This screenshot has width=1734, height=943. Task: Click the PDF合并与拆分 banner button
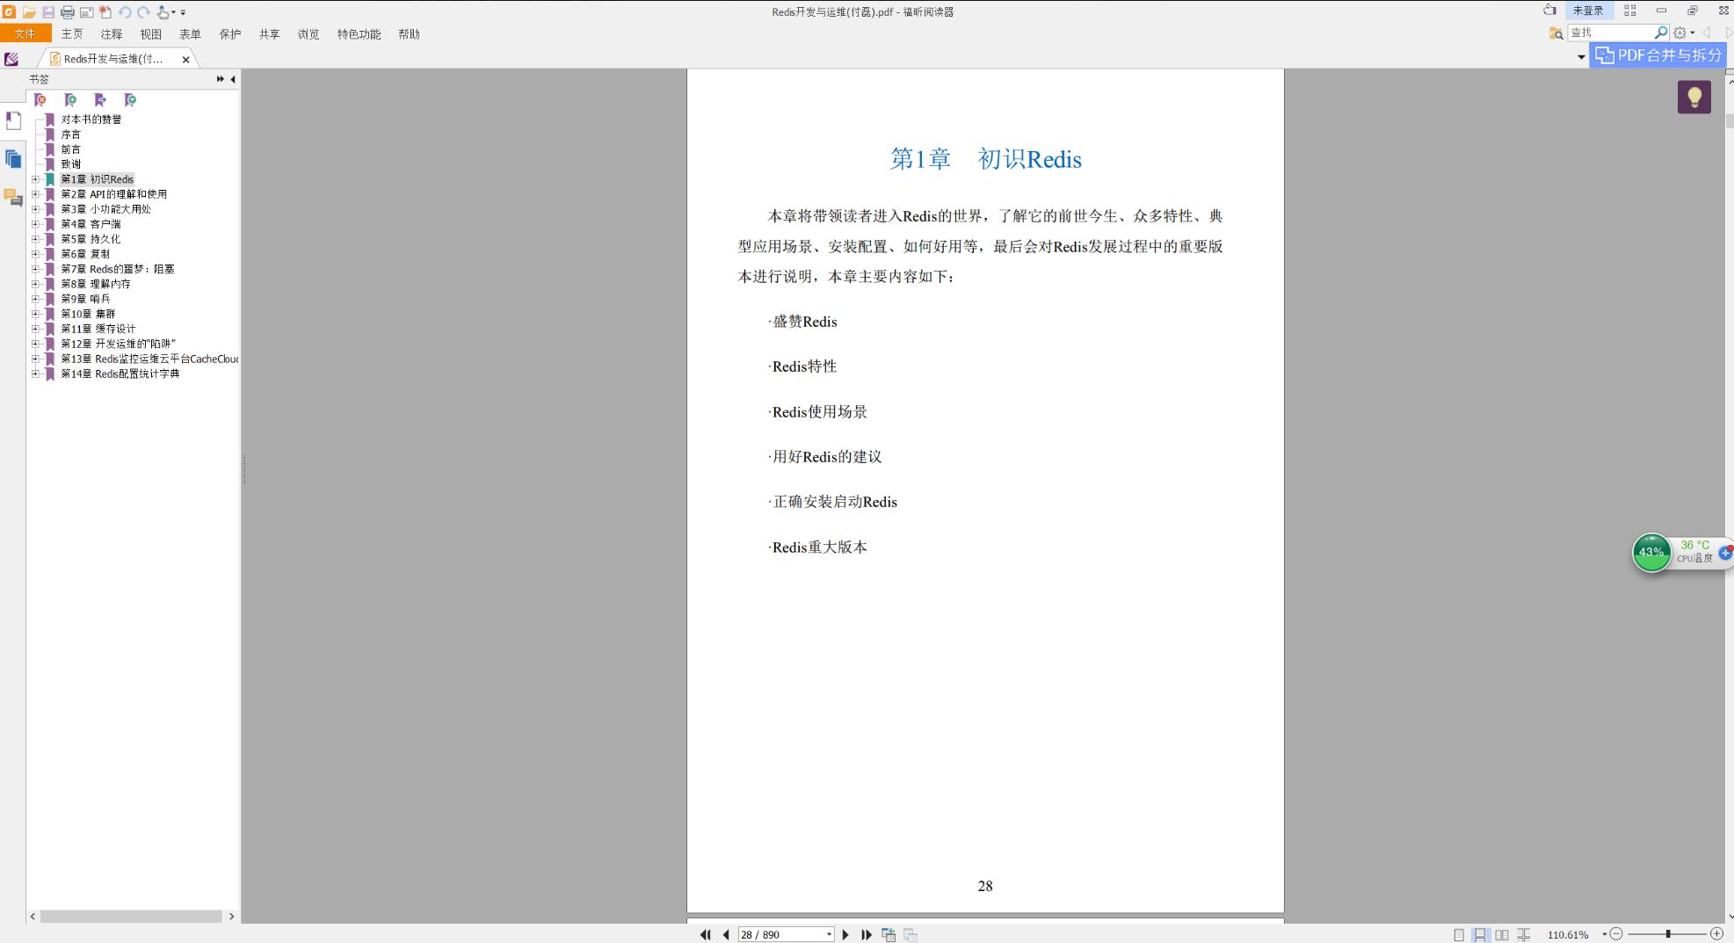click(1658, 55)
